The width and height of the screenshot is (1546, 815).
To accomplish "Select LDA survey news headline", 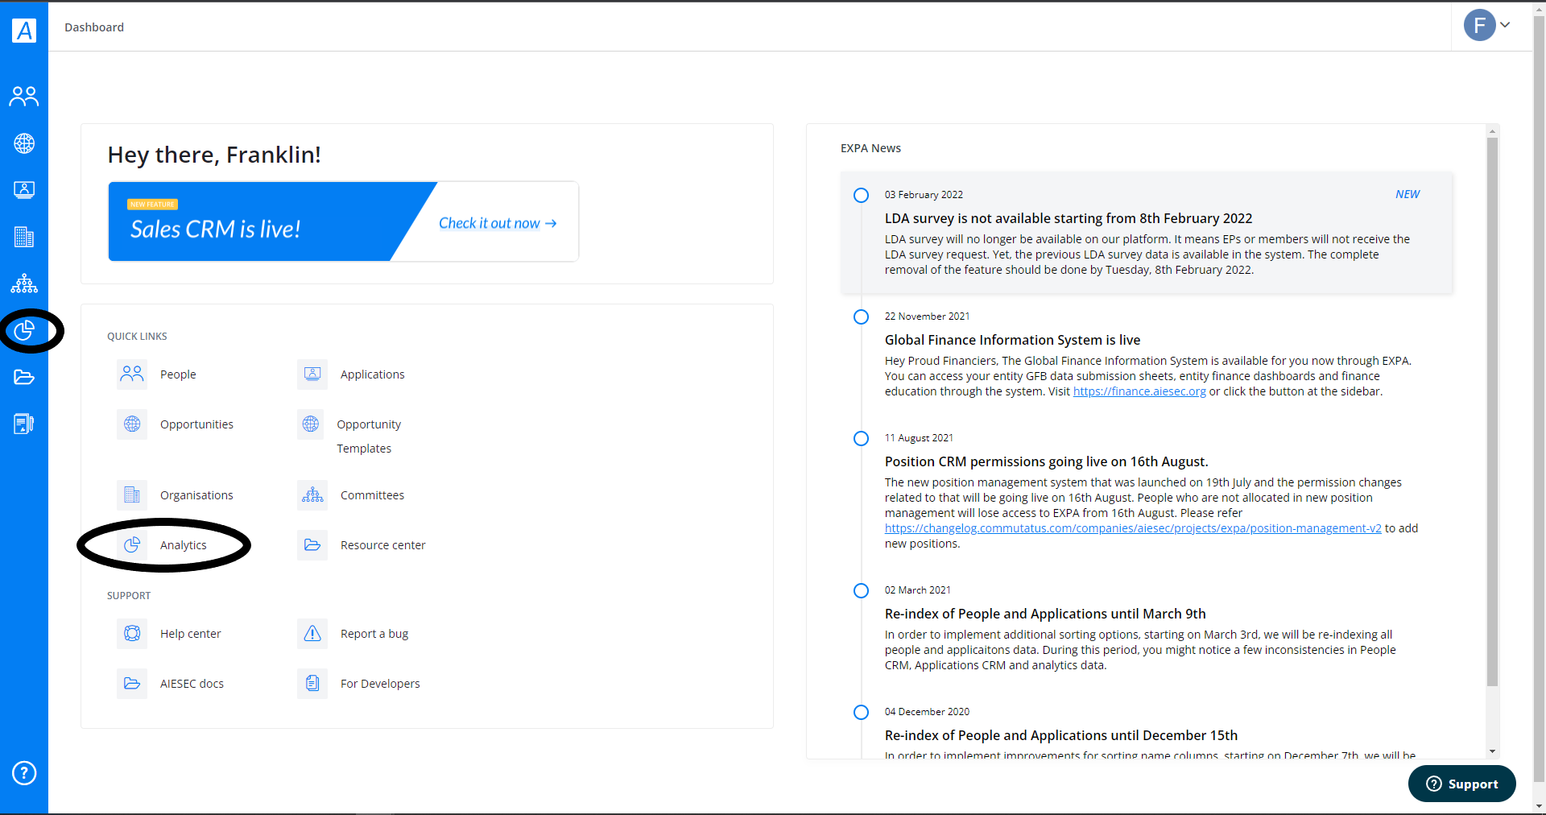I will (x=1069, y=218).
